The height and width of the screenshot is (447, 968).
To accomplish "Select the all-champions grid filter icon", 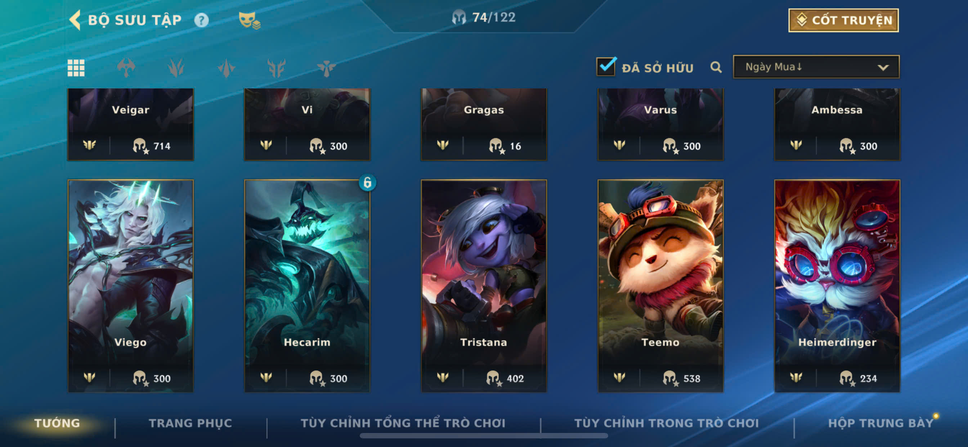I will tap(76, 68).
